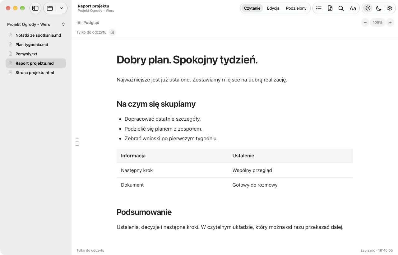Click the bullet Zebrać wnioski po pierwszym tygodniu.

[x=171, y=138]
